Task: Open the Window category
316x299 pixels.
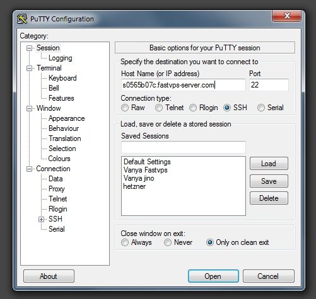Action: 49,108
